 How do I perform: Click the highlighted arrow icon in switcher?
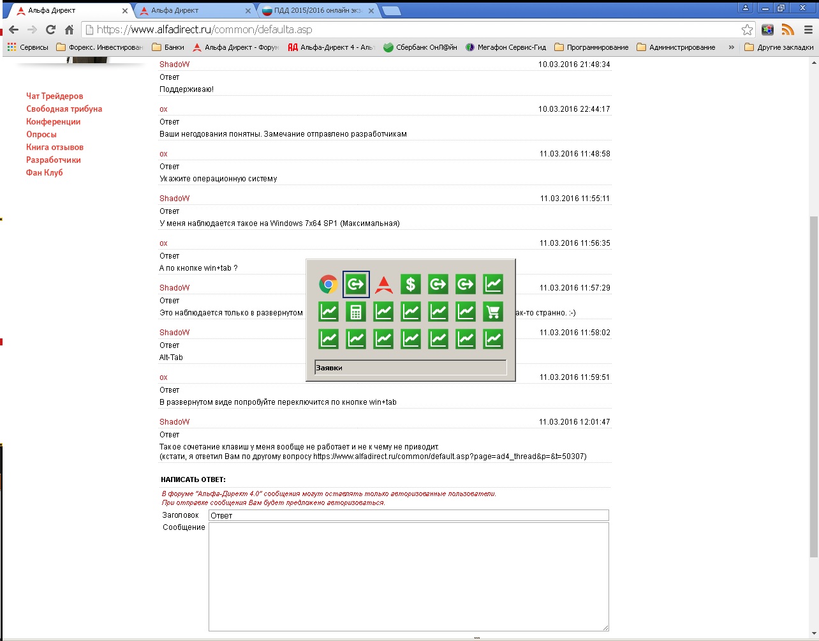356,284
